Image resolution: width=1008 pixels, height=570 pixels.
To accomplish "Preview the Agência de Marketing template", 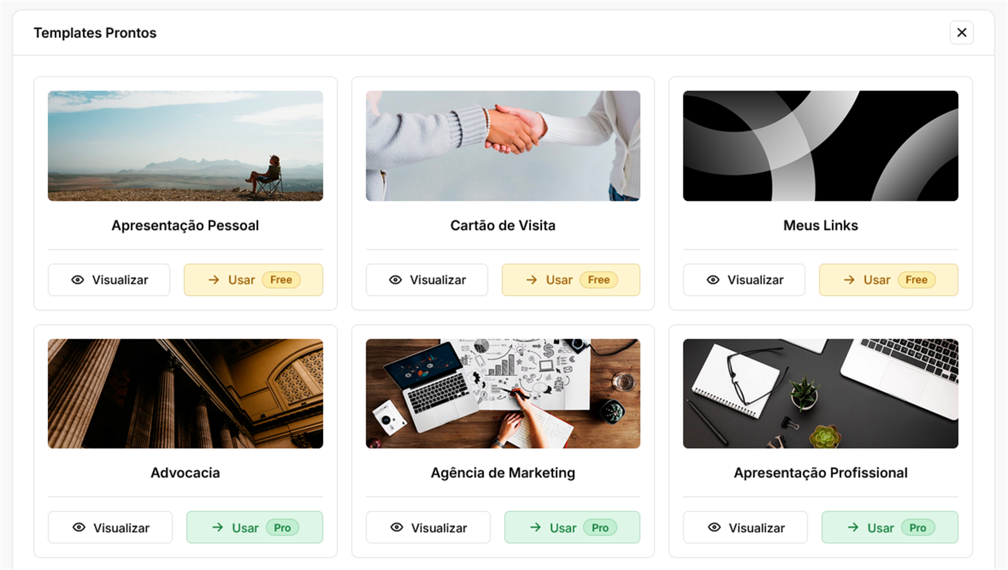I will click(428, 527).
